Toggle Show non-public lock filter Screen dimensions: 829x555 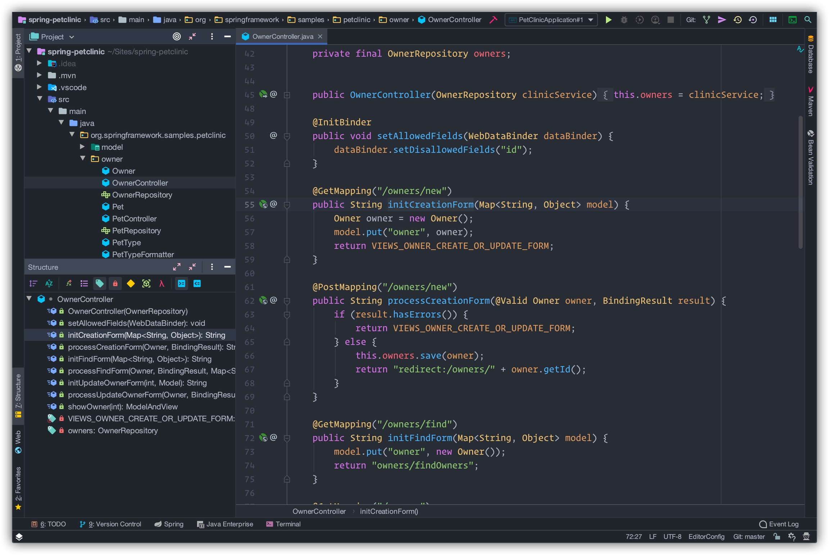[115, 284]
